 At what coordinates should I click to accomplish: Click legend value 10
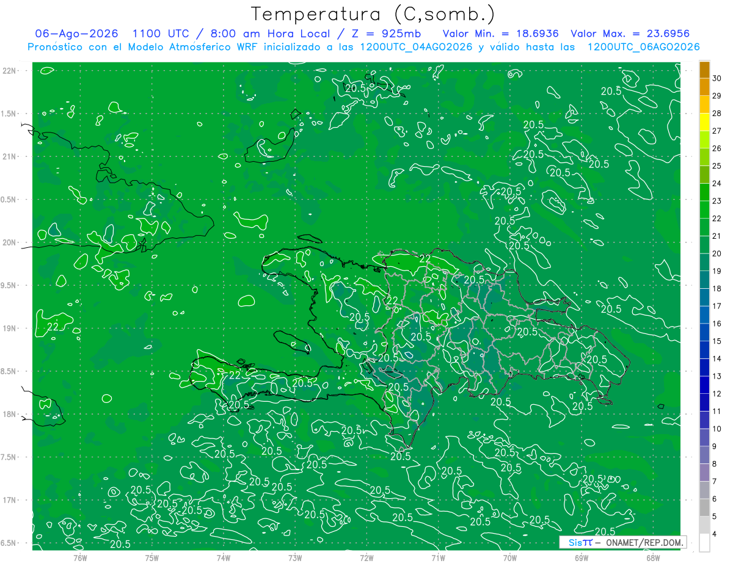pos(717,429)
